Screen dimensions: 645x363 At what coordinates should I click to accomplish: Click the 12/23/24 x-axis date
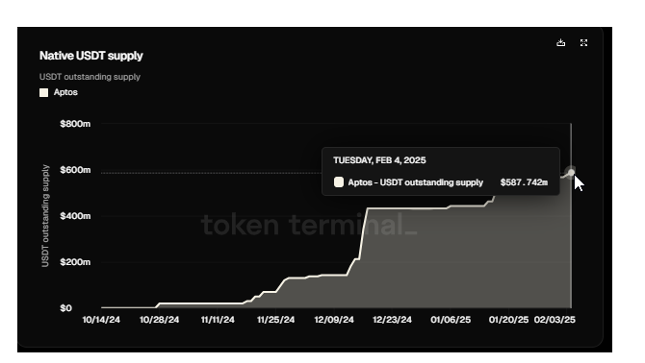(392, 320)
